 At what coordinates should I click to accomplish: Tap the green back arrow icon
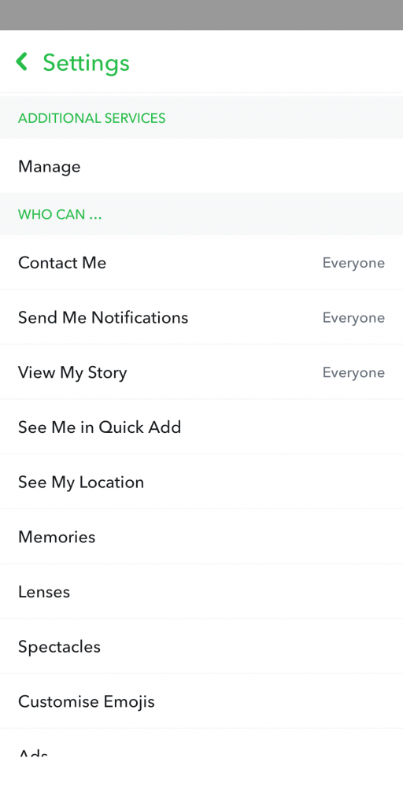[21, 61]
